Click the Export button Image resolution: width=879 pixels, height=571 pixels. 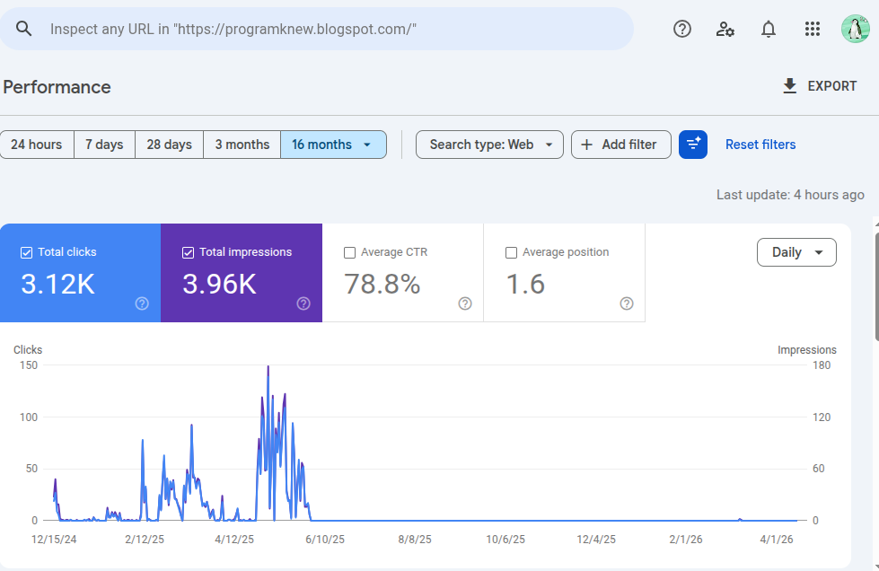pyautogui.click(x=820, y=86)
